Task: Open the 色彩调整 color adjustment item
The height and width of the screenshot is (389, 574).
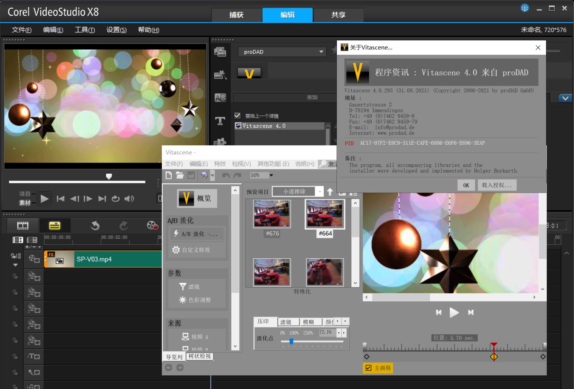Action: tap(195, 300)
